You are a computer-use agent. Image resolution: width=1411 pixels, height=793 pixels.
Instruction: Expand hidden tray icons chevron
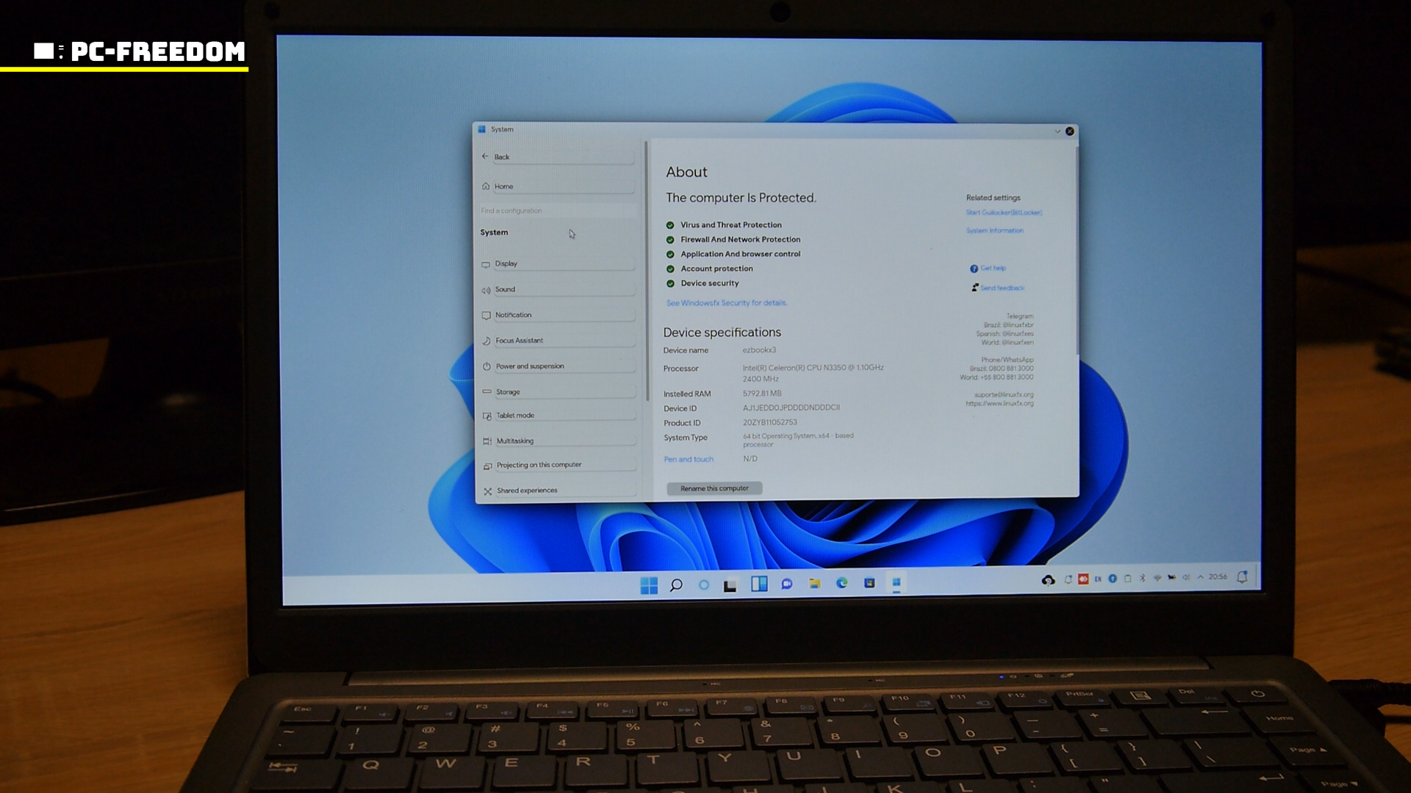(1201, 577)
